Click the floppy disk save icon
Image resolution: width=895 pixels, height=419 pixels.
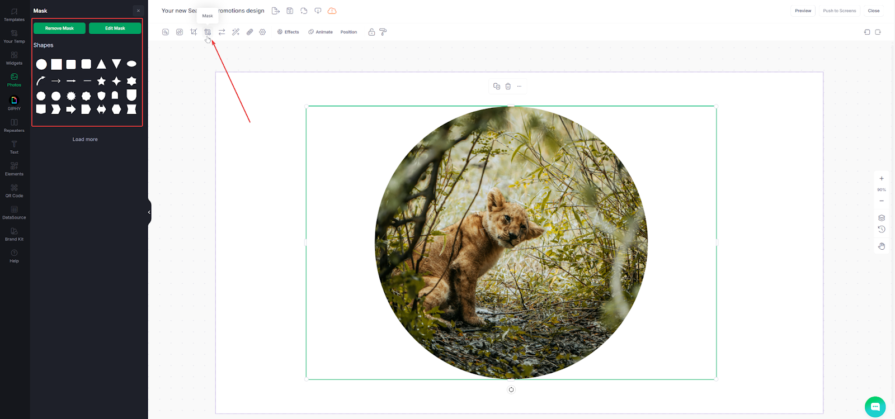click(x=290, y=11)
